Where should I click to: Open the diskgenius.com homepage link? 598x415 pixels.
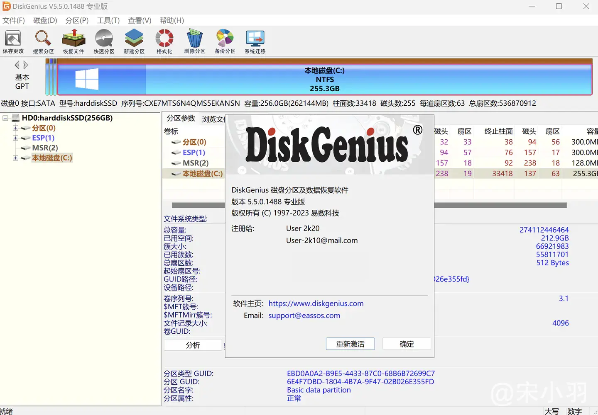coord(316,303)
